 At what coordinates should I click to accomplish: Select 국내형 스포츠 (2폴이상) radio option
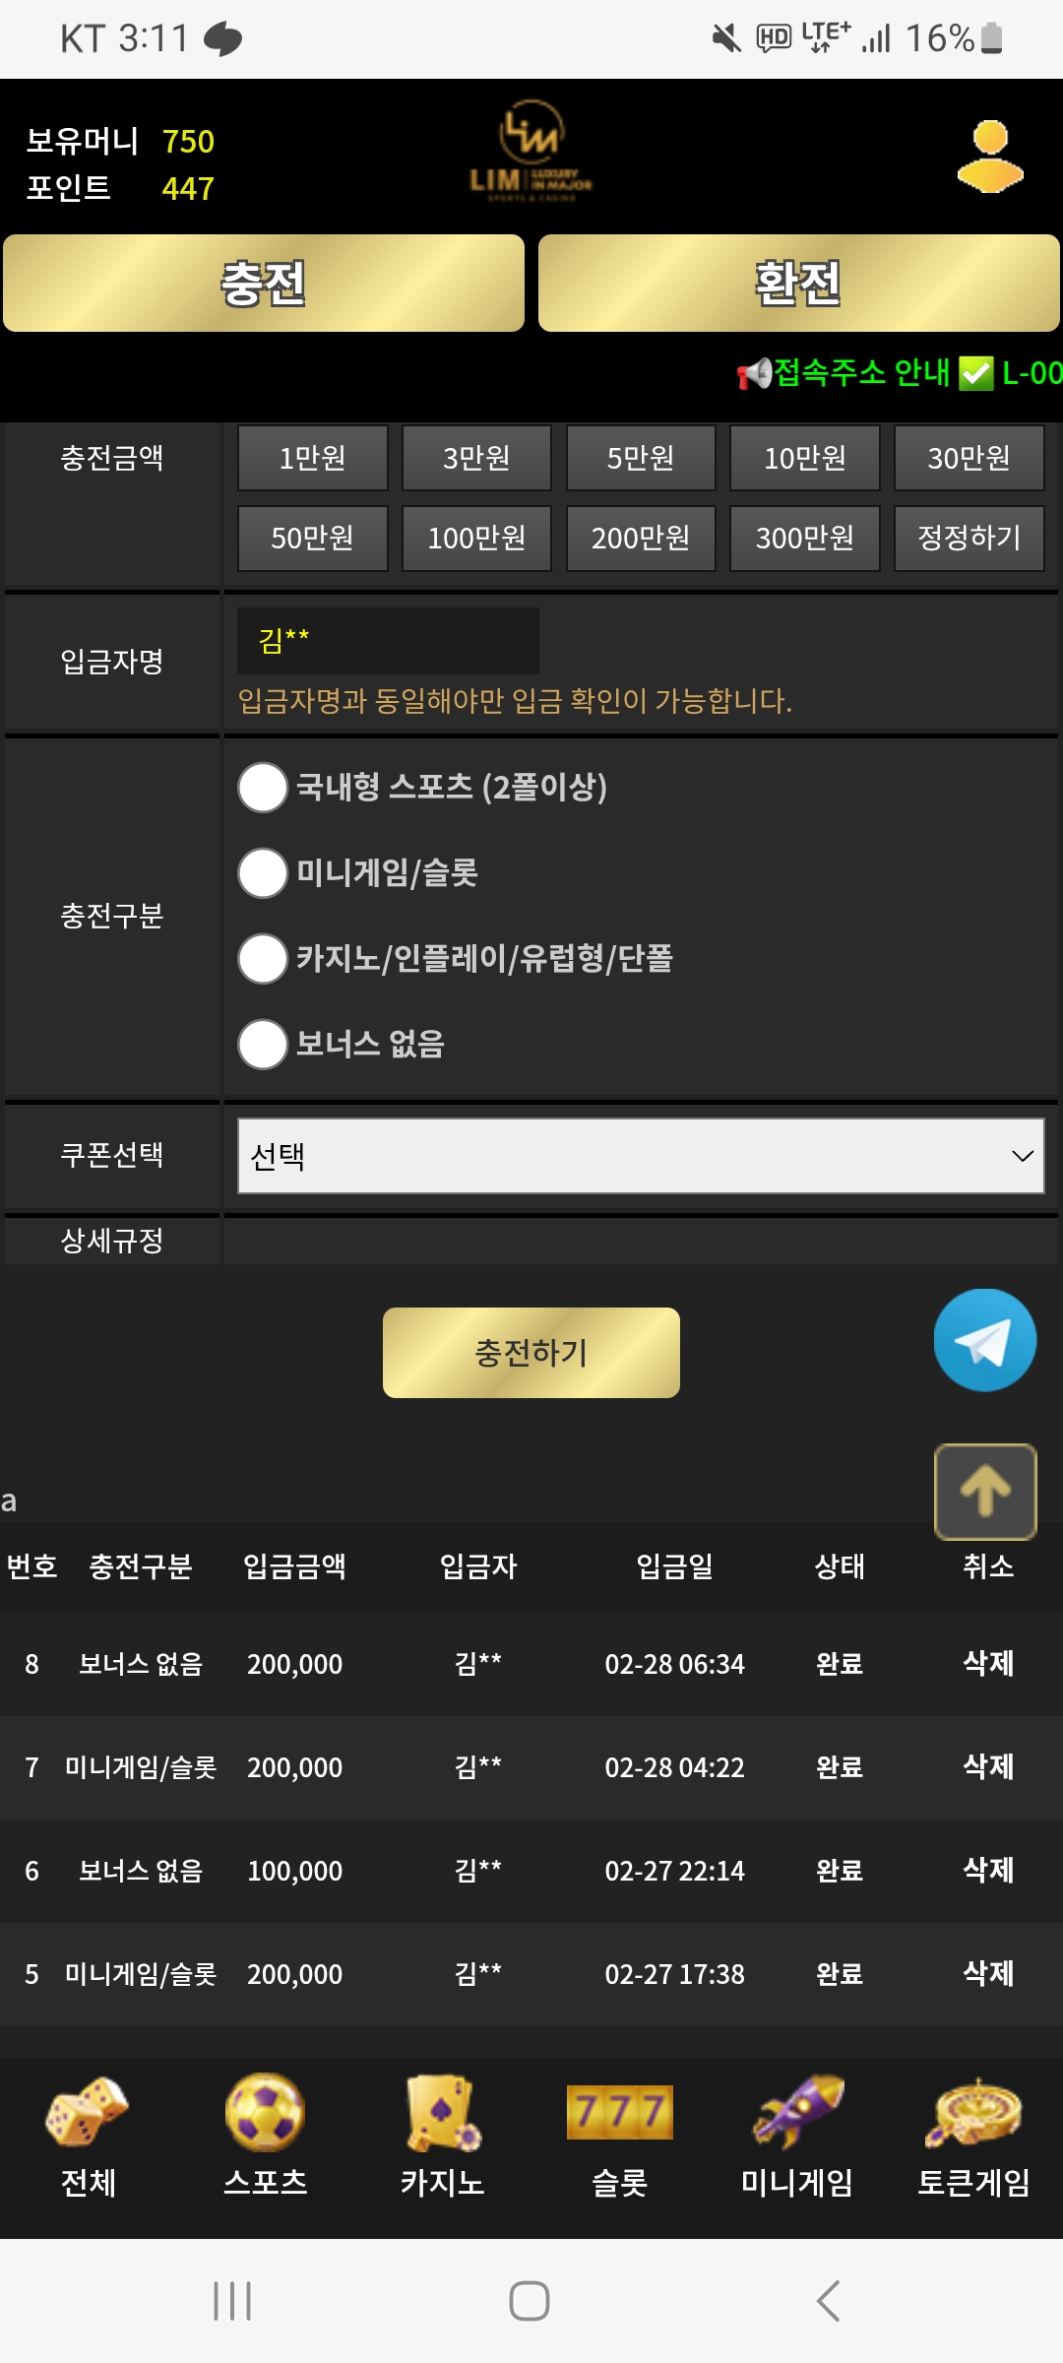(x=264, y=788)
